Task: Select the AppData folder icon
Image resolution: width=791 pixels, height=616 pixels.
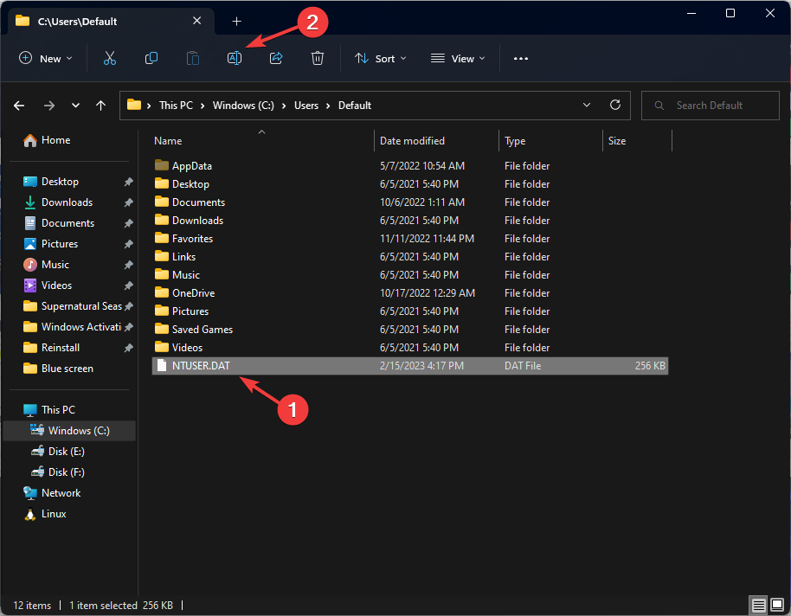Action: 162,165
